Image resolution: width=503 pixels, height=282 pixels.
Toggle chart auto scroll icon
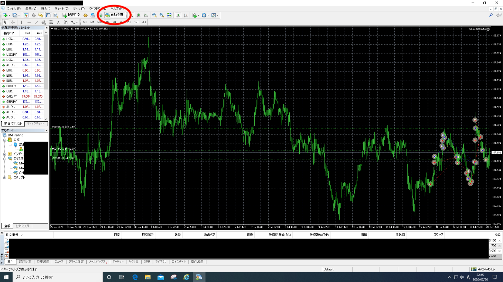[178, 15]
